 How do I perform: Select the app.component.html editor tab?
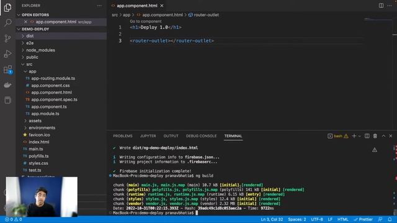[136, 6]
